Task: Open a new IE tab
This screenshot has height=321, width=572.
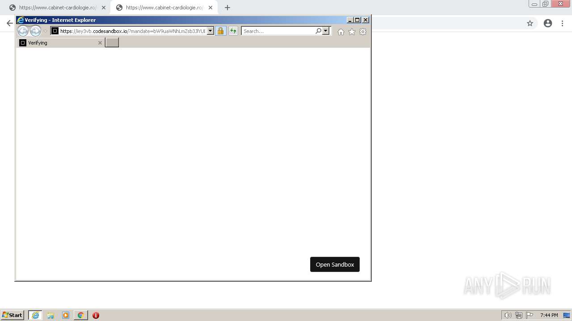Action: pyautogui.click(x=112, y=43)
